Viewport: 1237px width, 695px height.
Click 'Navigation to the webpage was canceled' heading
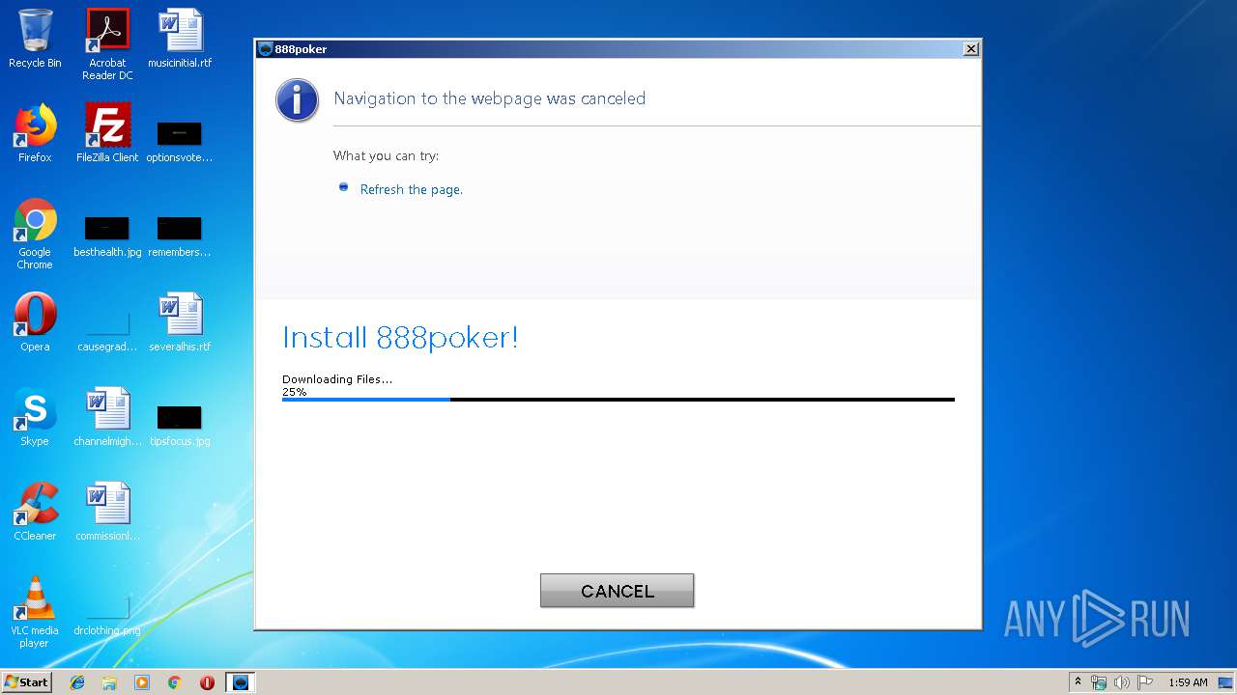click(489, 98)
